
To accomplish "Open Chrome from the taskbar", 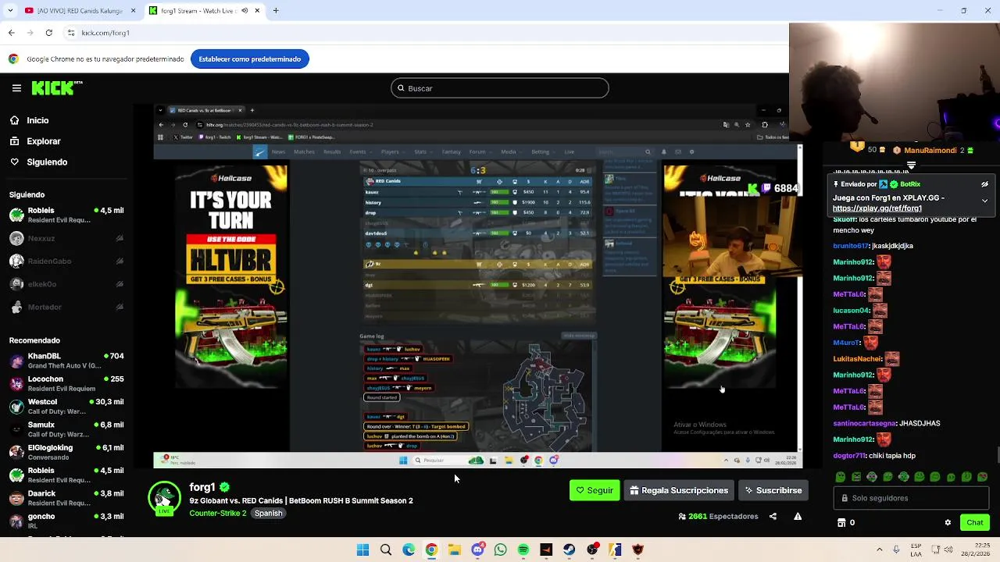I will (431, 550).
